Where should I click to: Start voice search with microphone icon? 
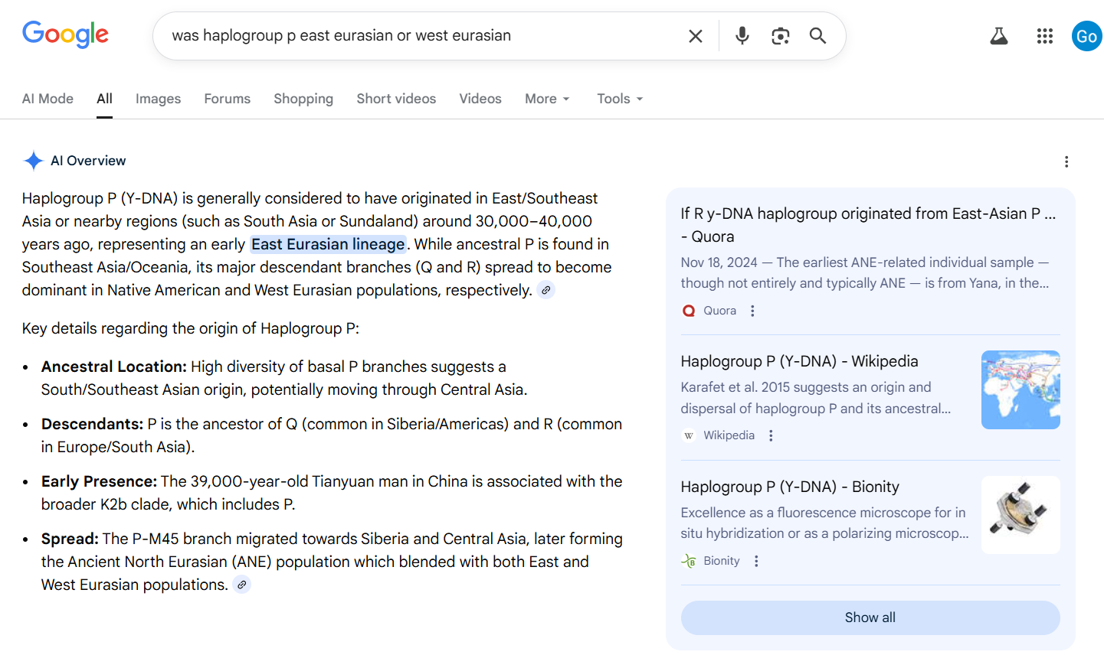click(x=742, y=36)
